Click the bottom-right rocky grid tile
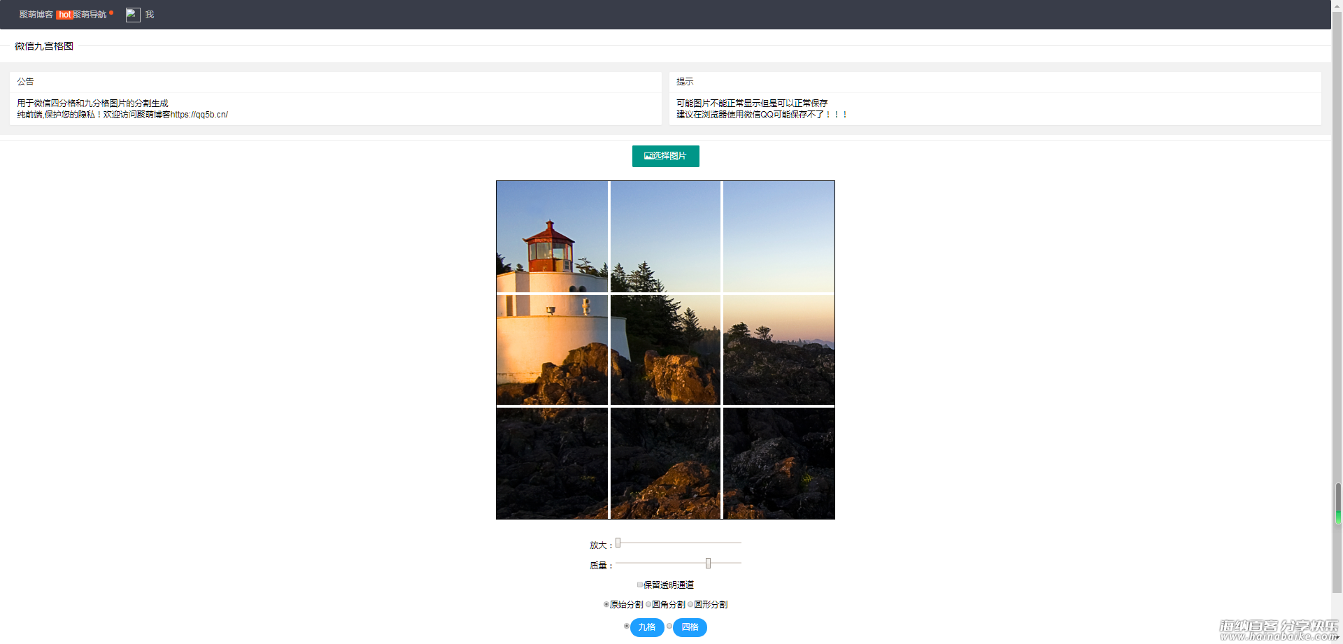 [x=779, y=463]
